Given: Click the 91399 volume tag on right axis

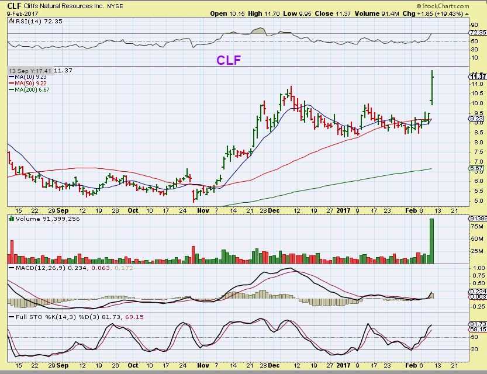Looking at the screenshot, I should tap(478, 219).
